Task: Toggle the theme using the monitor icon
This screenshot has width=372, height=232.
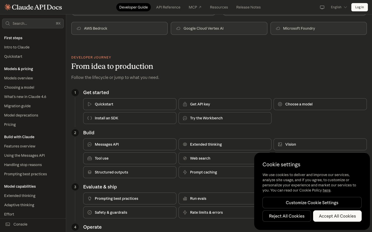Action: click(x=322, y=7)
